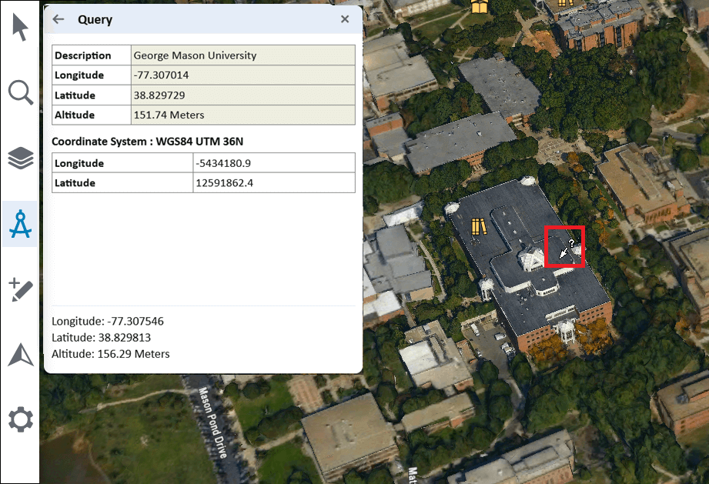
Task: Open the Layers panel from sidebar
Action: [20, 159]
